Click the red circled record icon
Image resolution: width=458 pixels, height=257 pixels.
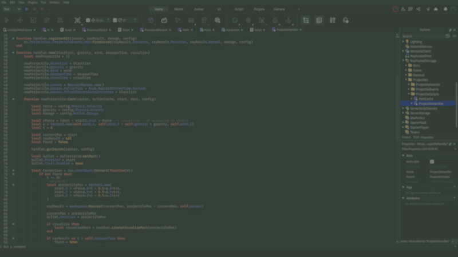395,9
